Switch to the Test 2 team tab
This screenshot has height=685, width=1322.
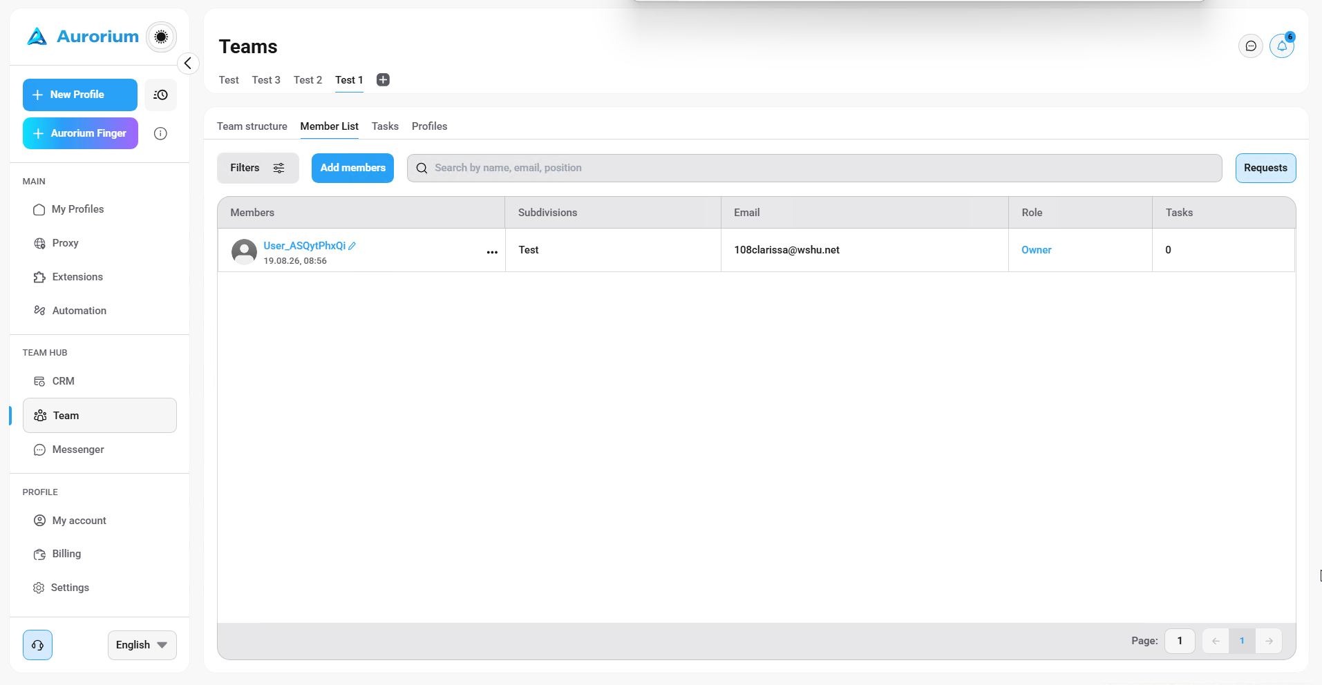(308, 80)
